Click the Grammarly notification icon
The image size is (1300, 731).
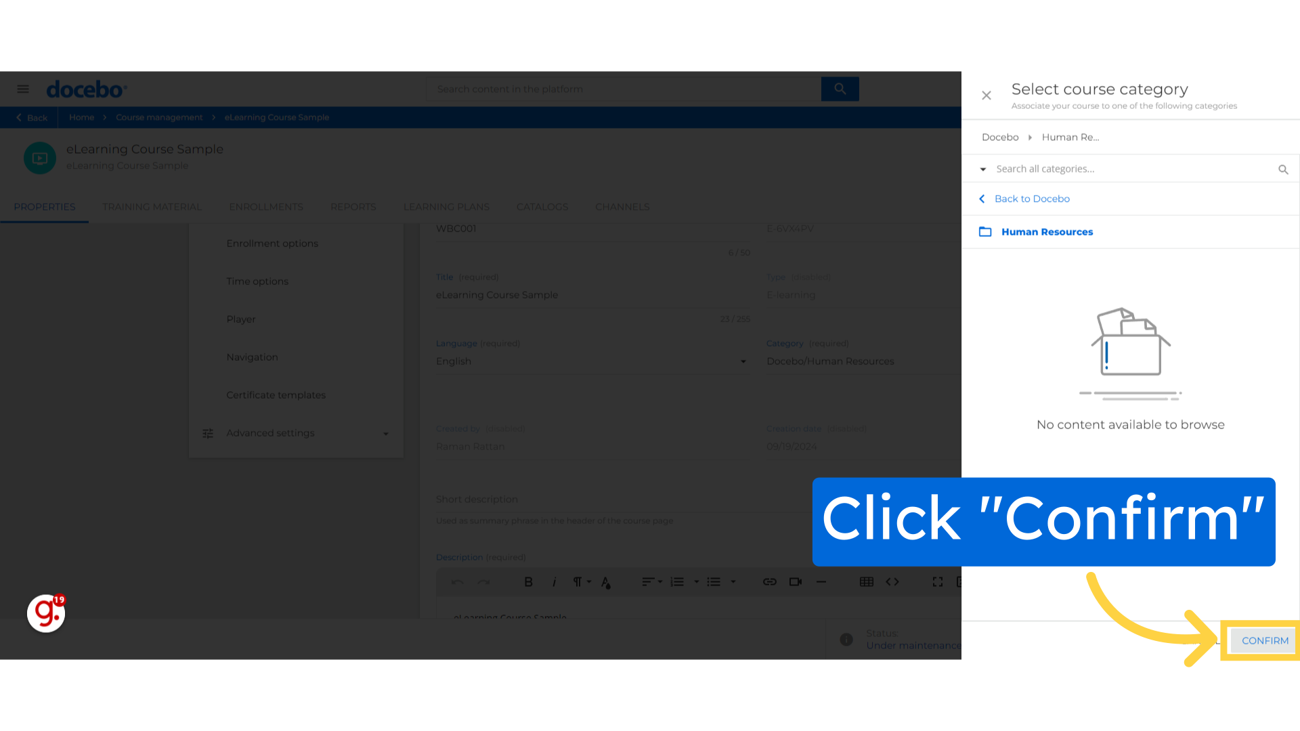[45, 613]
